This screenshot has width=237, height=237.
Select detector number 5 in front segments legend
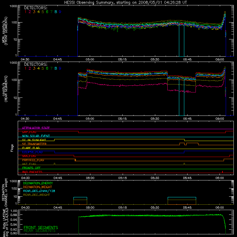click(43, 12)
